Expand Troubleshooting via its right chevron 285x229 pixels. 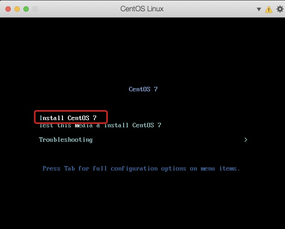[x=246, y=139]
